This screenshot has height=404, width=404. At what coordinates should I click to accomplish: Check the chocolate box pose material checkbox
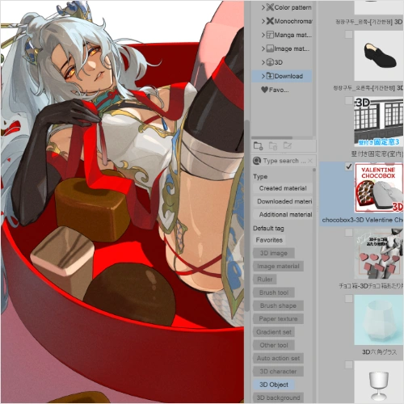(349, 233)
